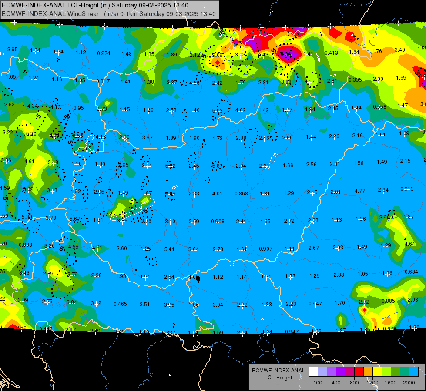Click the wind shear value '0.678'
The height and width of the screenshot is (391, 426).
pyautogui.click(x=389, y=329)
